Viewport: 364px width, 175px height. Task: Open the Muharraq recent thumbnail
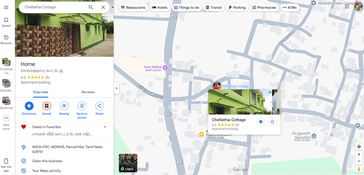[x=6, y=101]
